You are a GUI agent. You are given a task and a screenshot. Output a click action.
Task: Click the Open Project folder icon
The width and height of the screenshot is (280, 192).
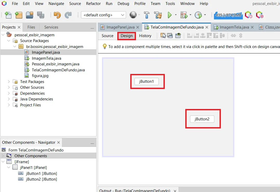click(x=30, y=15)
